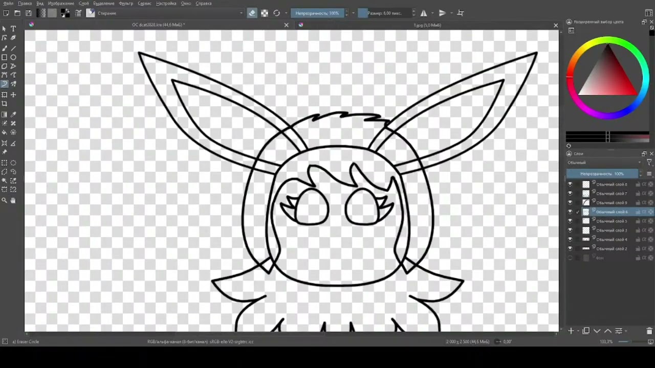Click the brush preset thumbnail icon

click(91, 13)
